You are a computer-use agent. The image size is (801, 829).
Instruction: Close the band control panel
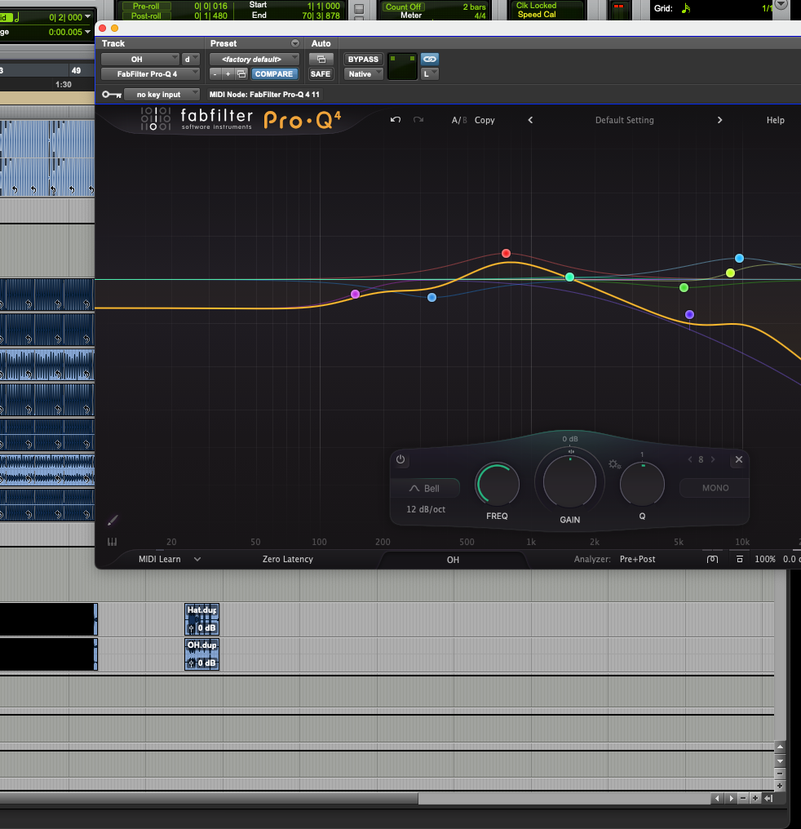[739, 459]
